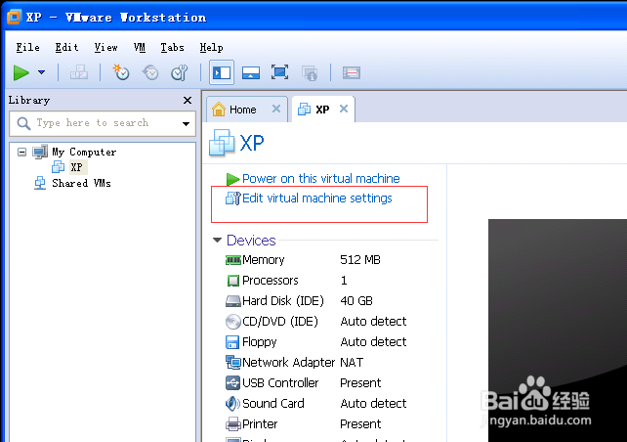Select the XP virtual machine in Library
The image size is (627, 442).
[77, 167]
